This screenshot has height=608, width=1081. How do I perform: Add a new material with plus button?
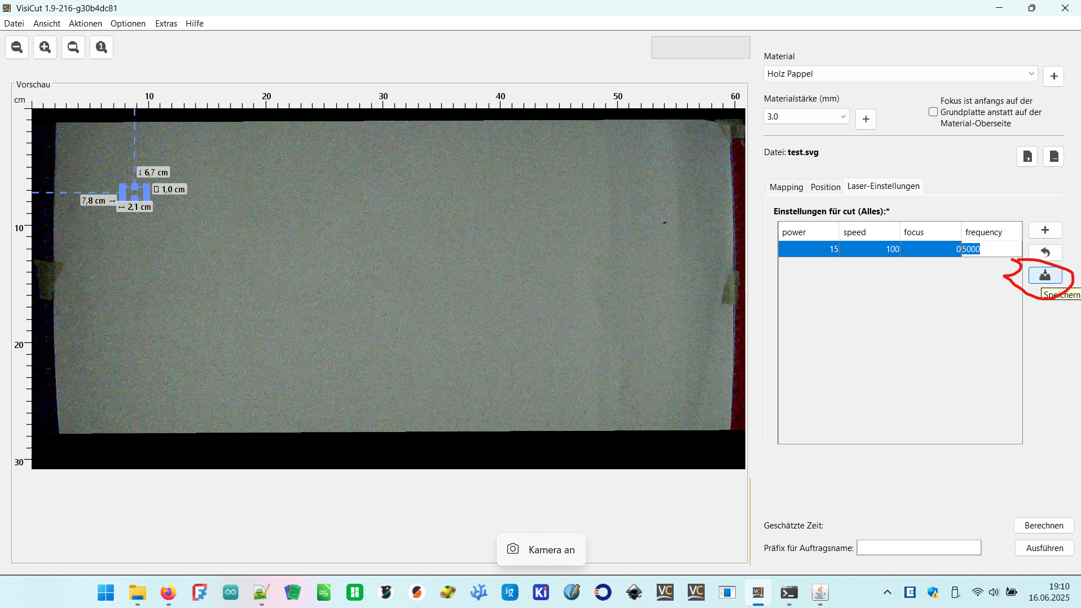(1053, 76)
